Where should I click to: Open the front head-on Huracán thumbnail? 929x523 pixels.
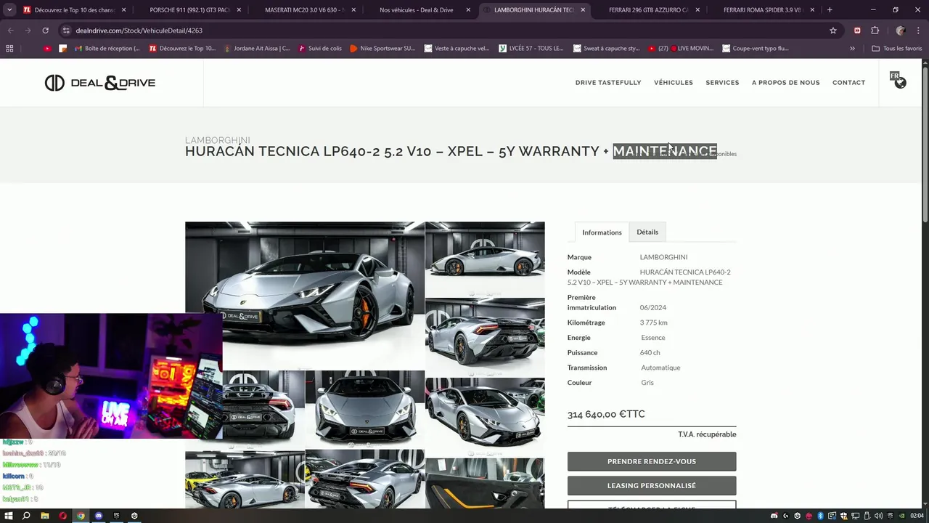(x=365, y=409)
